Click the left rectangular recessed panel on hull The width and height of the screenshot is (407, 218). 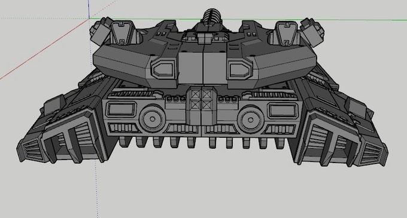(122, 109)
